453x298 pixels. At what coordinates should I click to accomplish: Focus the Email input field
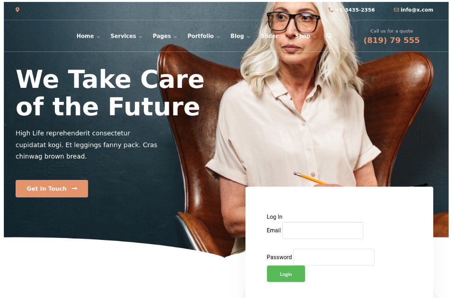click(x=322, y=230)
